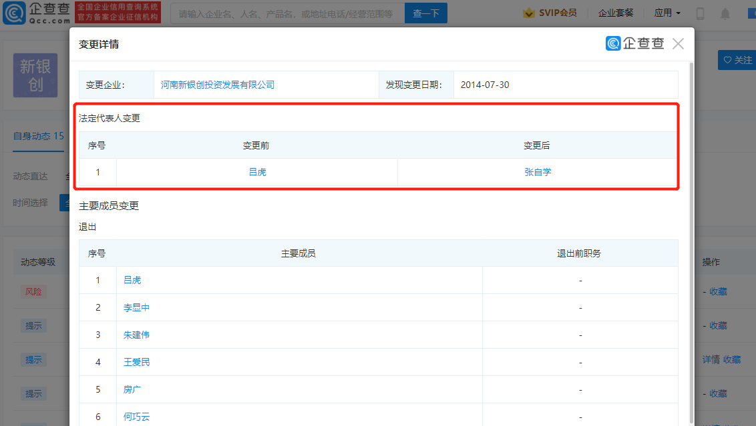Image resolution: width=756 pixels, height=426 pixels.
Task: Click the 主要成员变更 section heading
Action: point(109,206)
